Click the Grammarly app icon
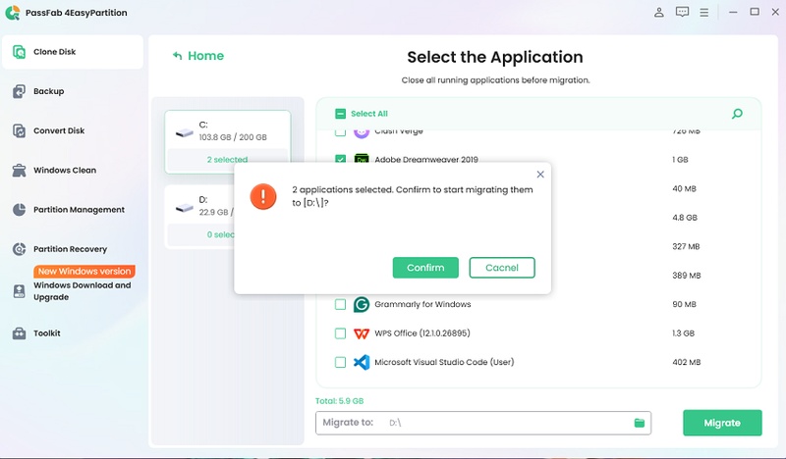 (x=362, y=304)
